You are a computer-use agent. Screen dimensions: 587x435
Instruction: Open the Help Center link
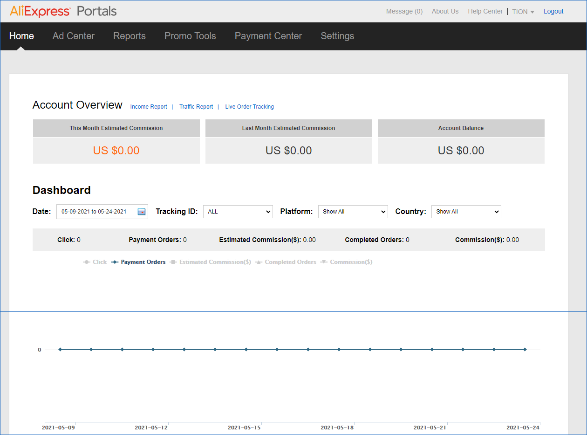[x=485, y=11]
